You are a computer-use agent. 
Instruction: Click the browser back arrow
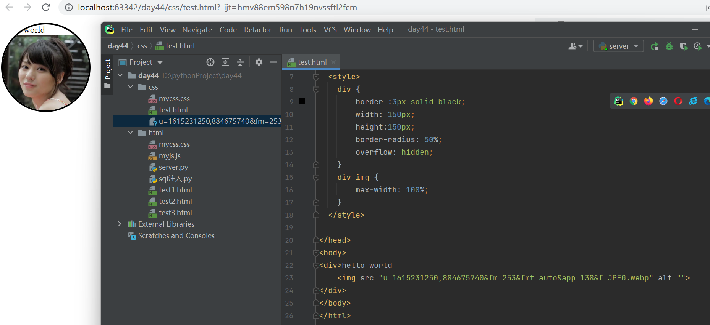(x=9, y=7)
